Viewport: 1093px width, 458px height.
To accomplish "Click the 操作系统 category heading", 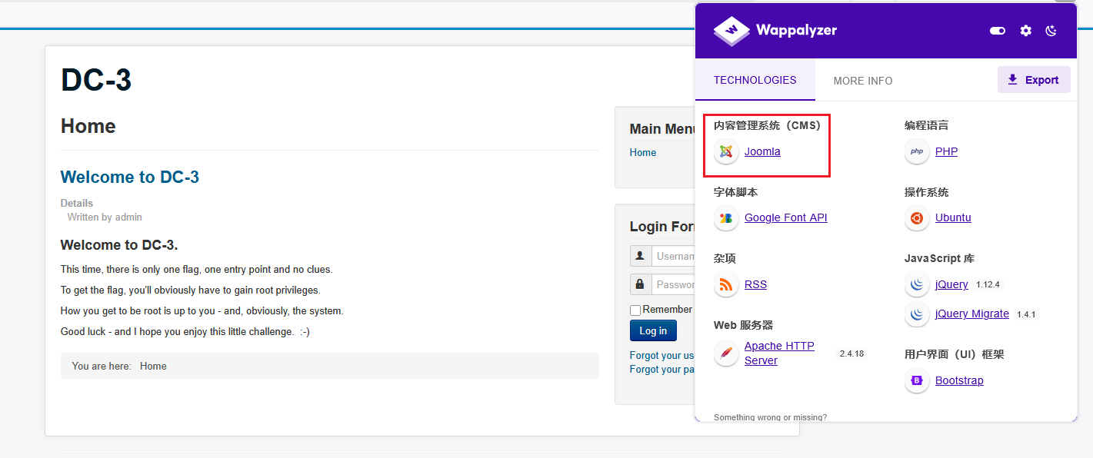I will 926,192.
